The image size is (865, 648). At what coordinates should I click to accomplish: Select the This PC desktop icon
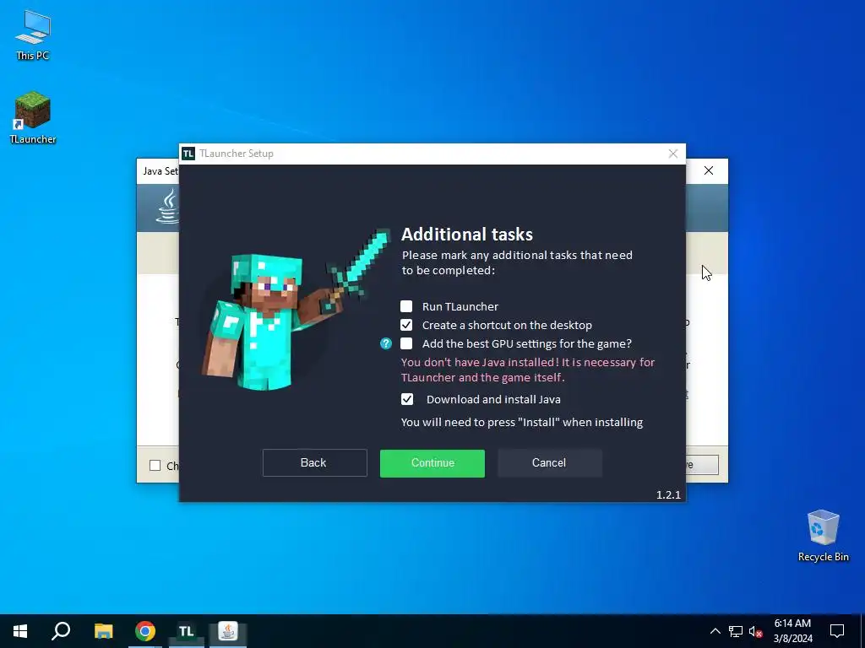(x=33, y=35)
